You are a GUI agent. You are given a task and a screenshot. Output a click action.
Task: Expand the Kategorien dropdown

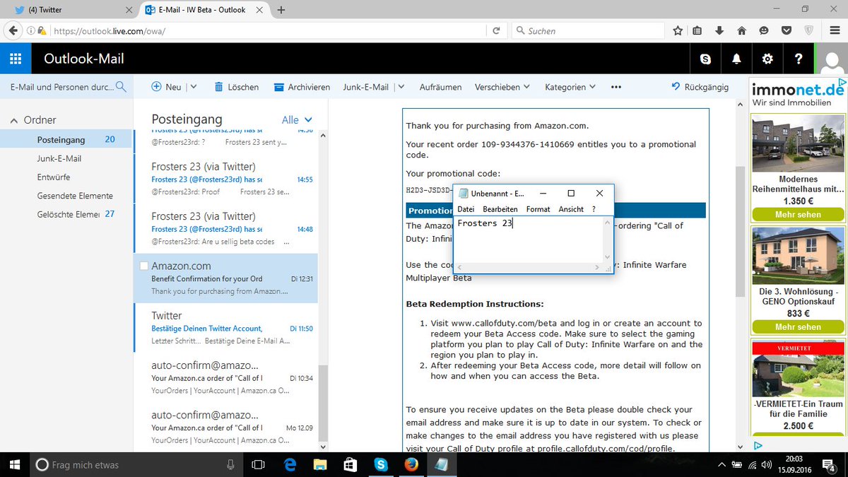pyautogui.click(x=592, y=87)
